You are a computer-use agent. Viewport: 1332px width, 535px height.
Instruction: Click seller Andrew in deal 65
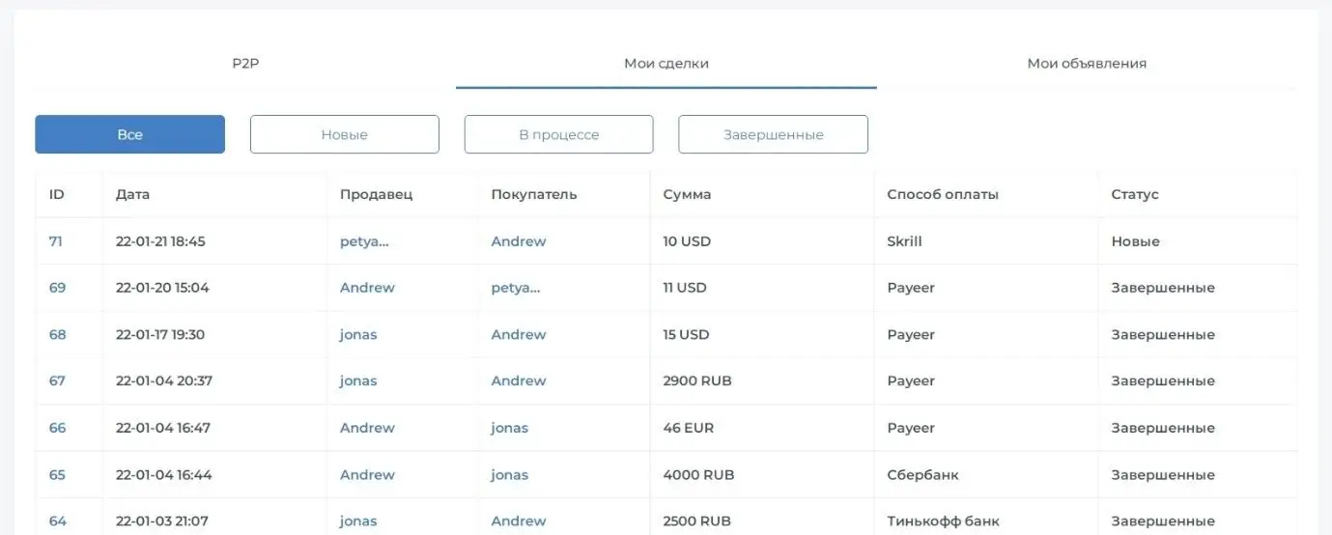(367, 475)
